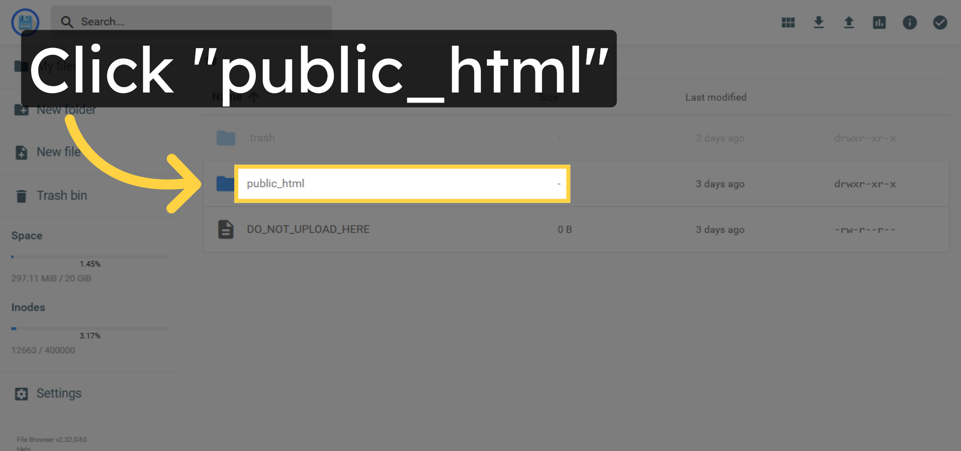This screenshot has width=961, height=451.
Task: Reverse sorting by clicking the Name column arrow
Action: click(x=253, y=97)
